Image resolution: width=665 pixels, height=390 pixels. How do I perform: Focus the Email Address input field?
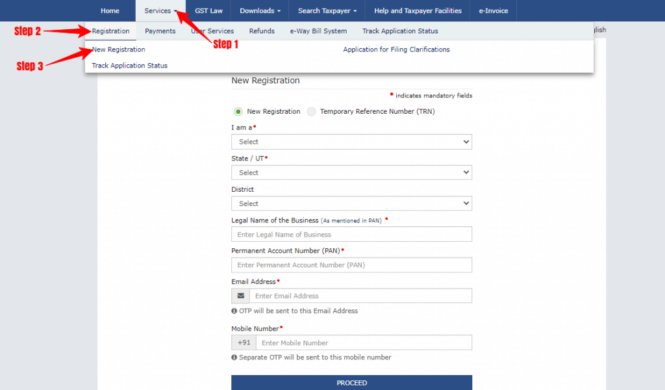(x=360, y=296)
